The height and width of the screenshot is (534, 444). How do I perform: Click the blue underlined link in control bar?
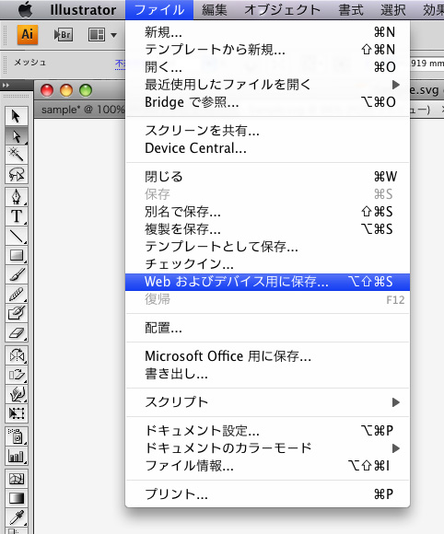[x=121, y=64]
